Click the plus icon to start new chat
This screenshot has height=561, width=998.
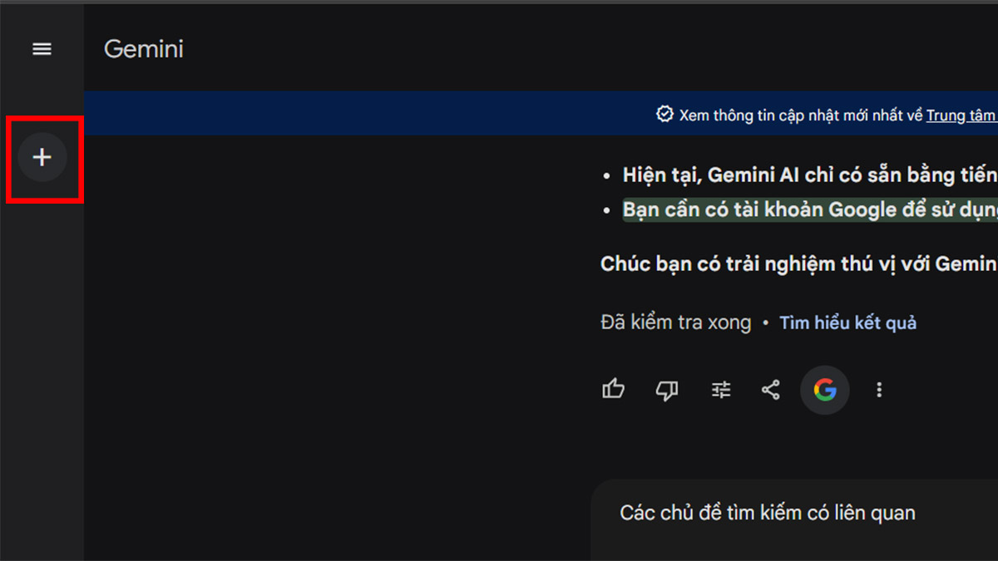click(x=42, y=157)
